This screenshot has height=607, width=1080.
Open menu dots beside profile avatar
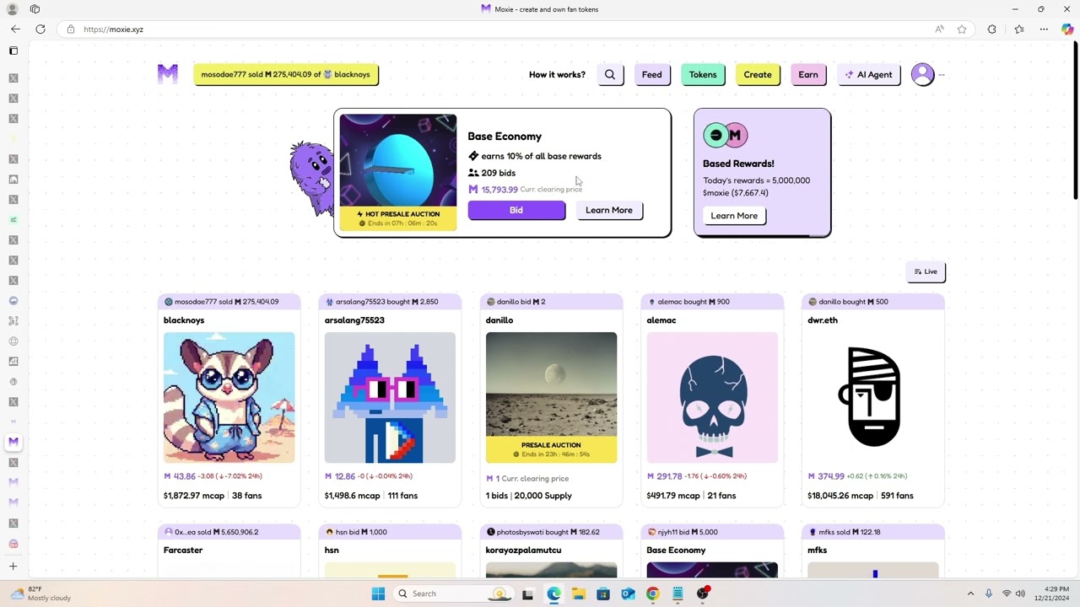[942, 74]
